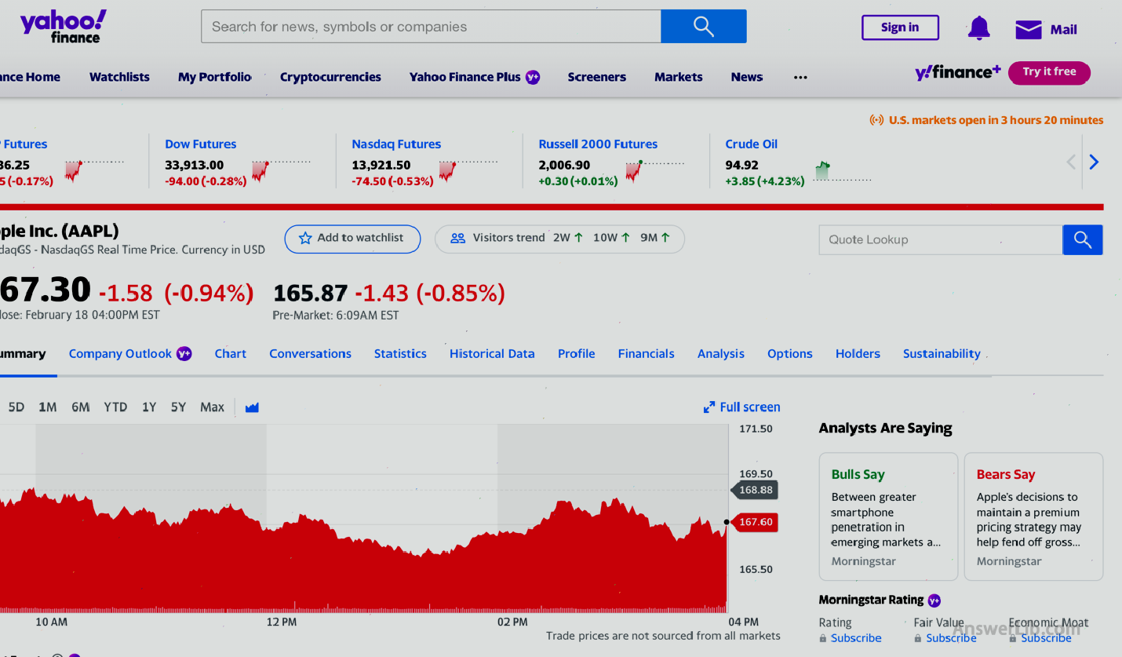Click the blue search magnifier button

[x=704, y=27]
